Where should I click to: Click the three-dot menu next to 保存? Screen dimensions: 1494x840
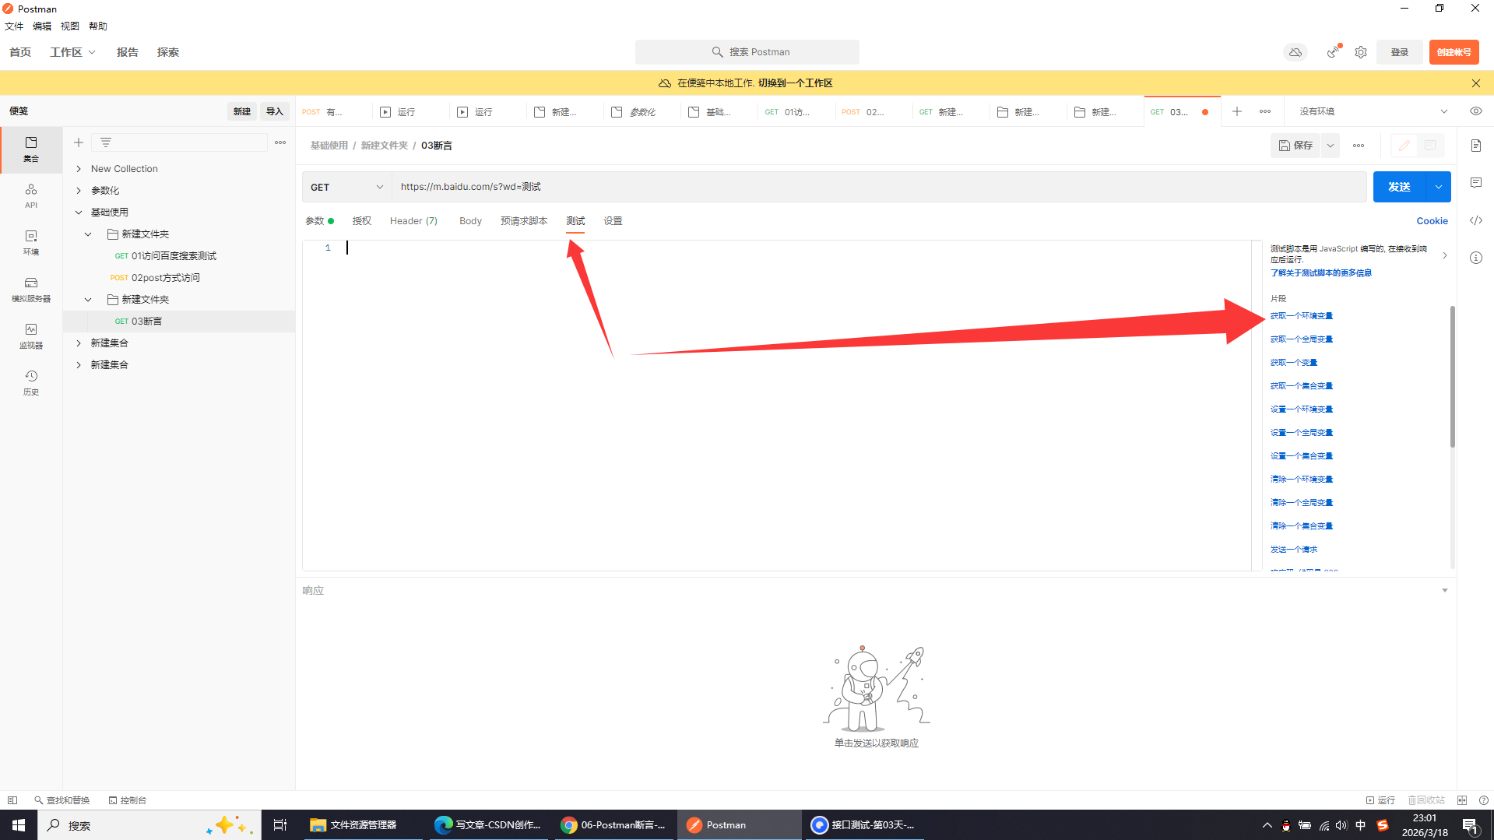[1359, 146]
